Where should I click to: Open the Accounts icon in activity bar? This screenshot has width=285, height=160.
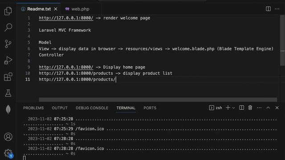pos(8,137)
